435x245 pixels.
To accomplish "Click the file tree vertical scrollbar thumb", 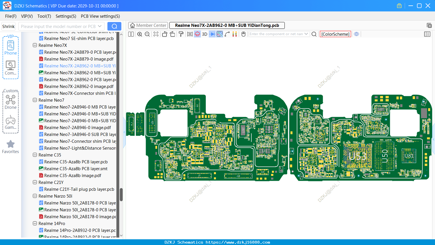I will [x=121, y=195].
